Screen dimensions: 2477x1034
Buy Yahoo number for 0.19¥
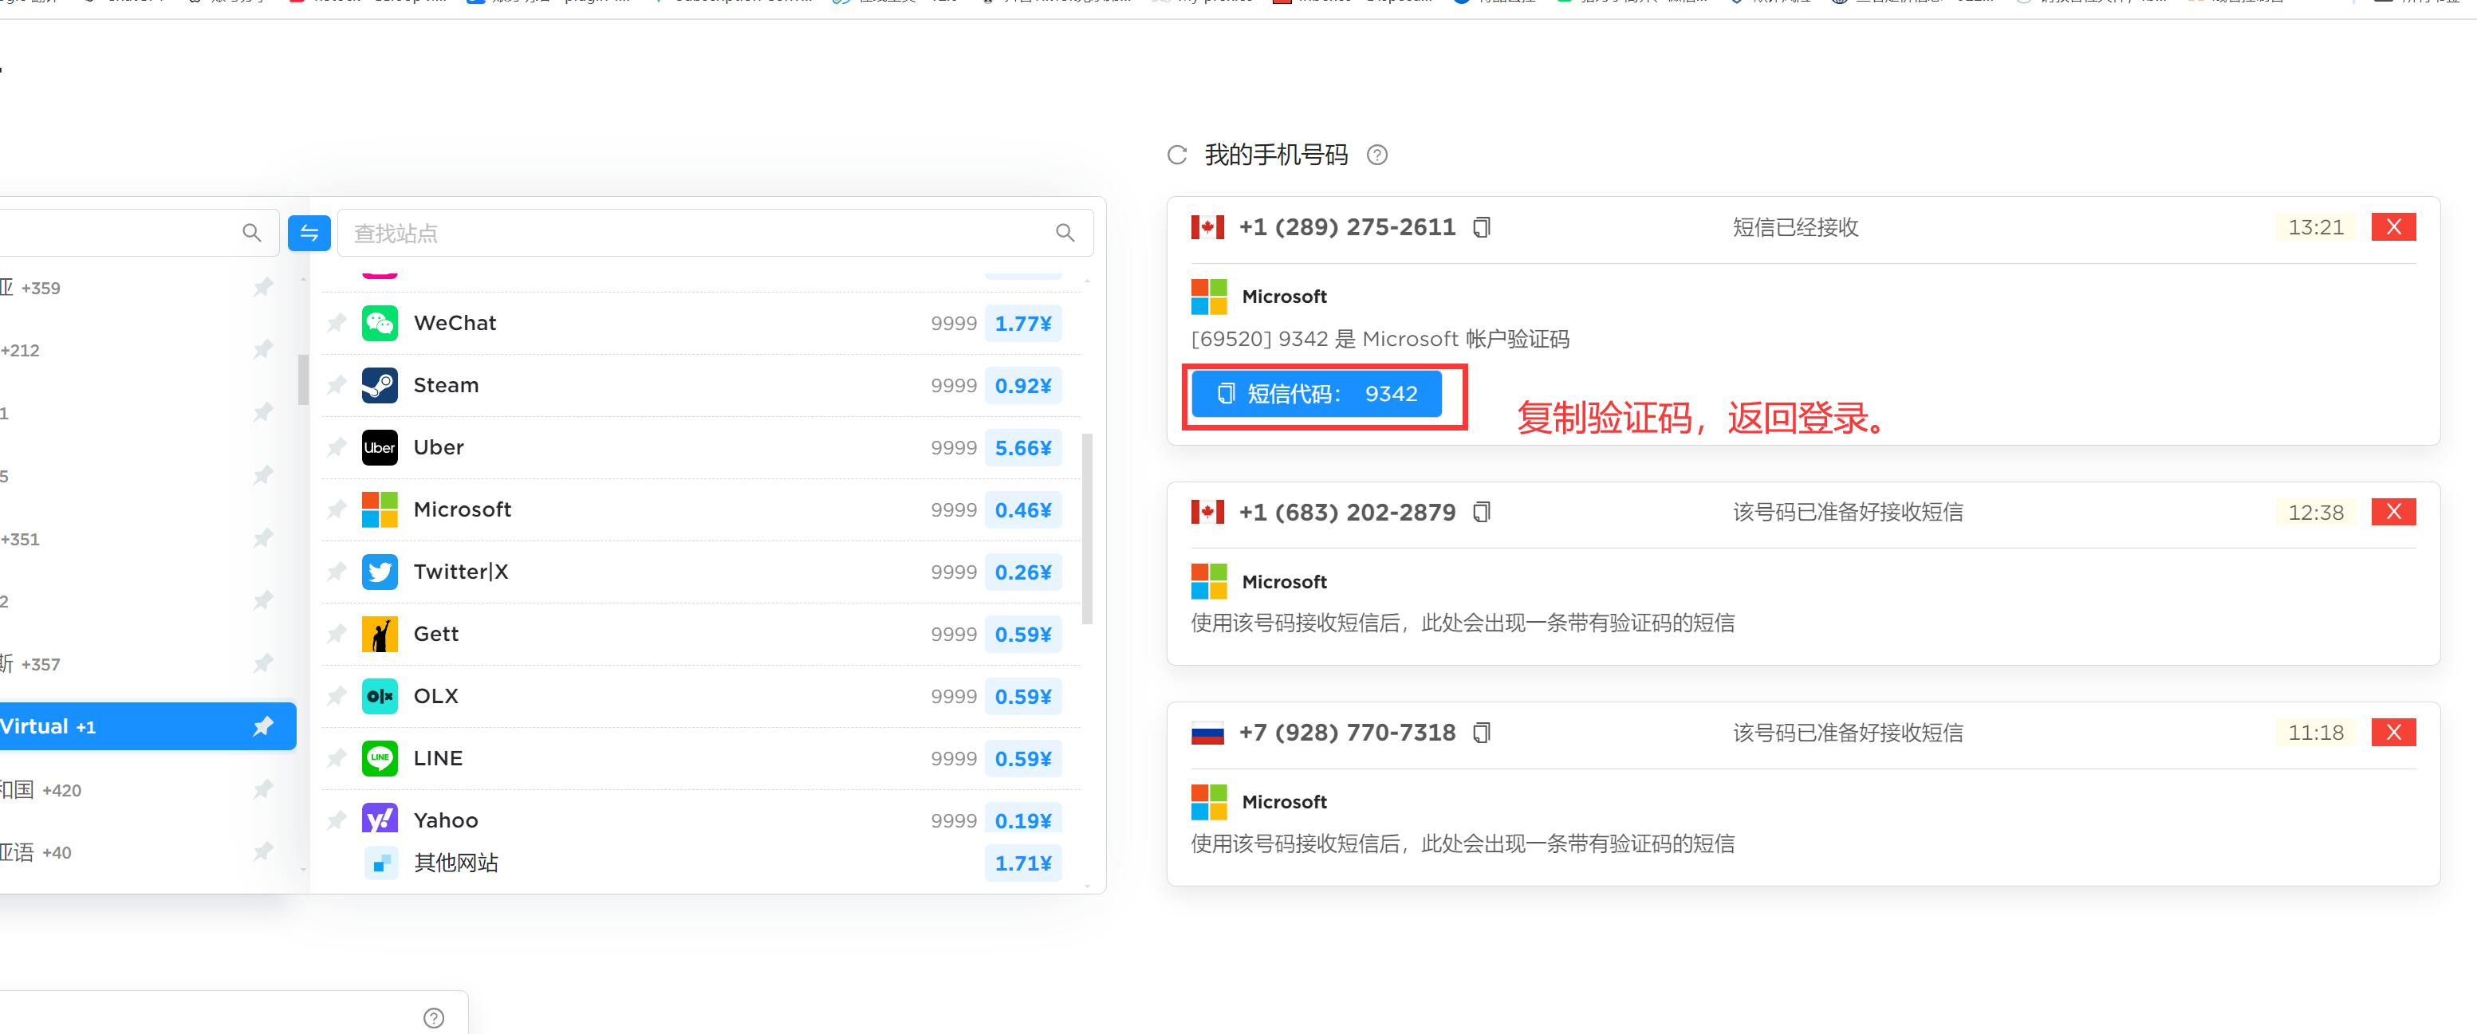tap(1023, 820)
